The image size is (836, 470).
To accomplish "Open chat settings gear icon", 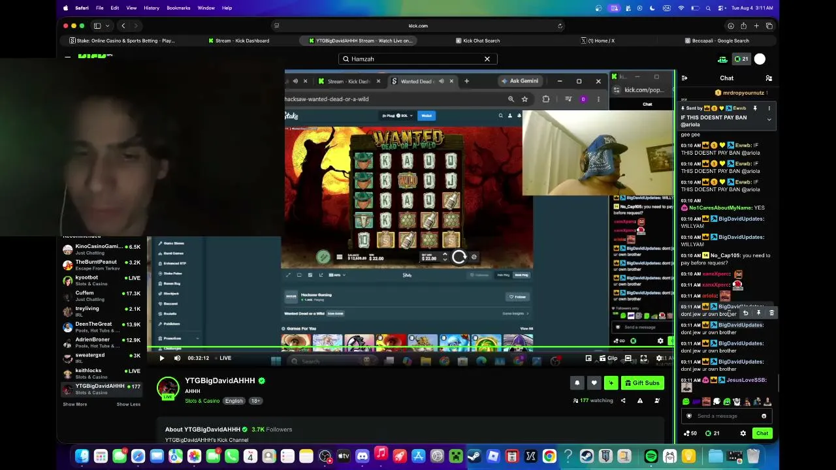I will (743, 433).
